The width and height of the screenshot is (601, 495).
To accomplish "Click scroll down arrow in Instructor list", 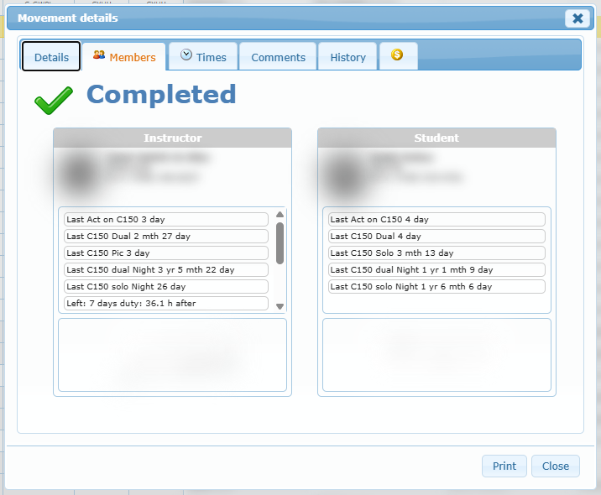I will (x=280, y=306).
